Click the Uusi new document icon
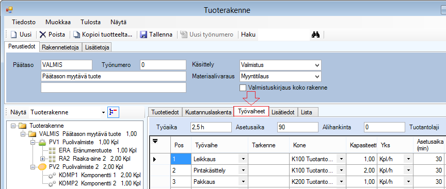446x189 pixels. click(14, 35)
